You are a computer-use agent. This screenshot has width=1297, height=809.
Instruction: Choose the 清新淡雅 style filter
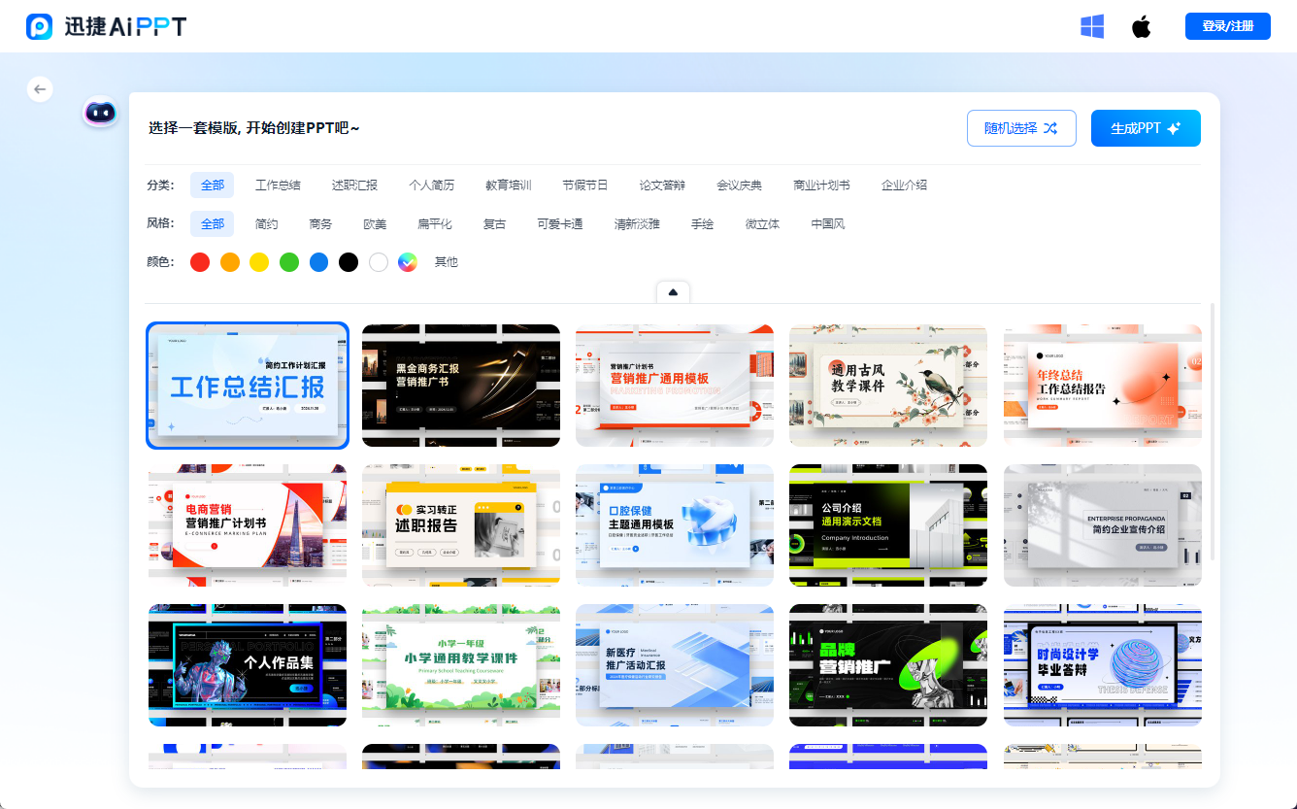(x=637, y=223)
